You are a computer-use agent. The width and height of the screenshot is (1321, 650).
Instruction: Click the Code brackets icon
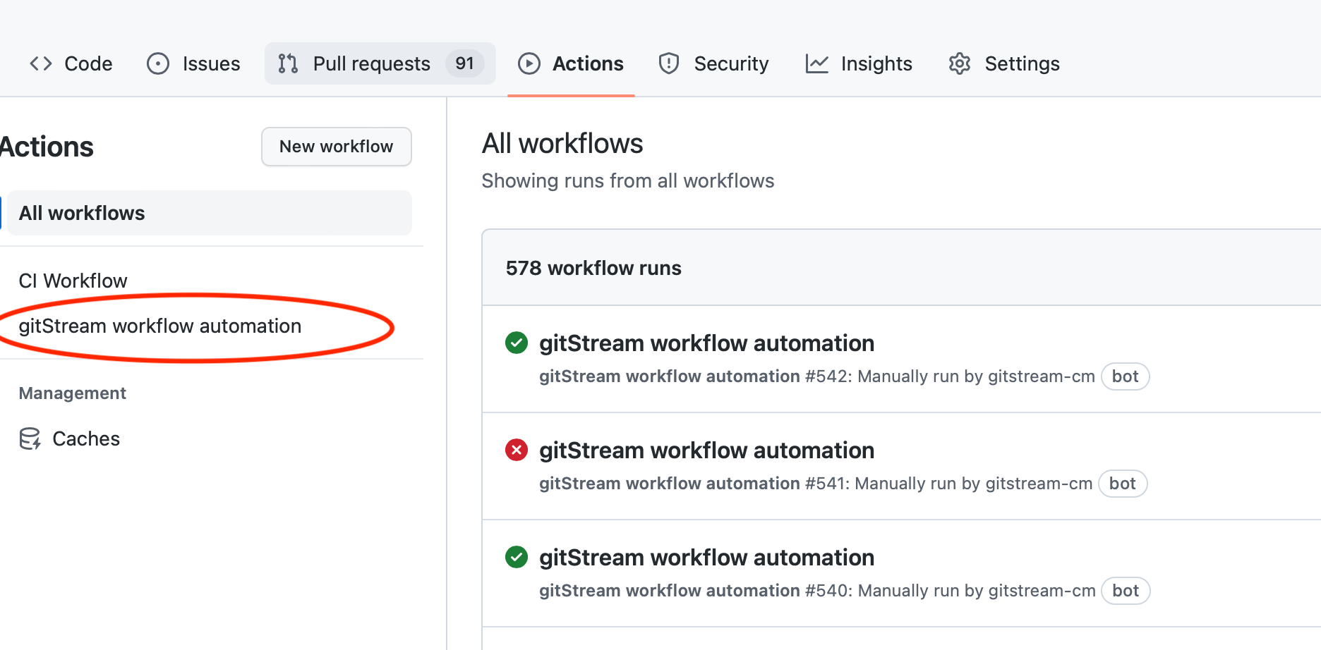point(41,63)
